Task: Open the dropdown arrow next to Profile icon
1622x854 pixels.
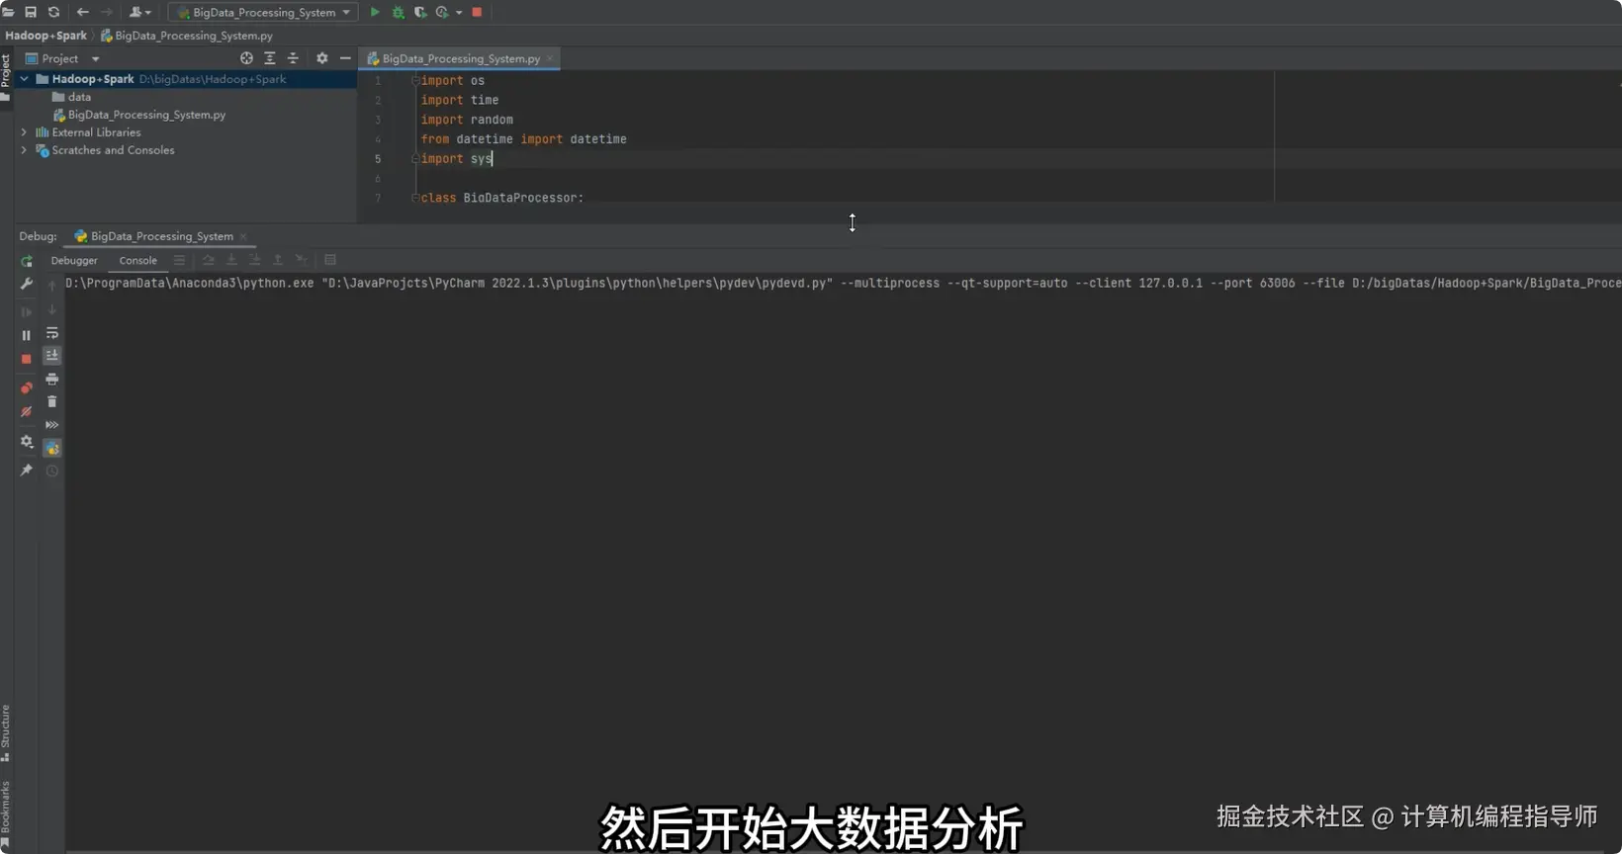Action: tap(459, 13)
